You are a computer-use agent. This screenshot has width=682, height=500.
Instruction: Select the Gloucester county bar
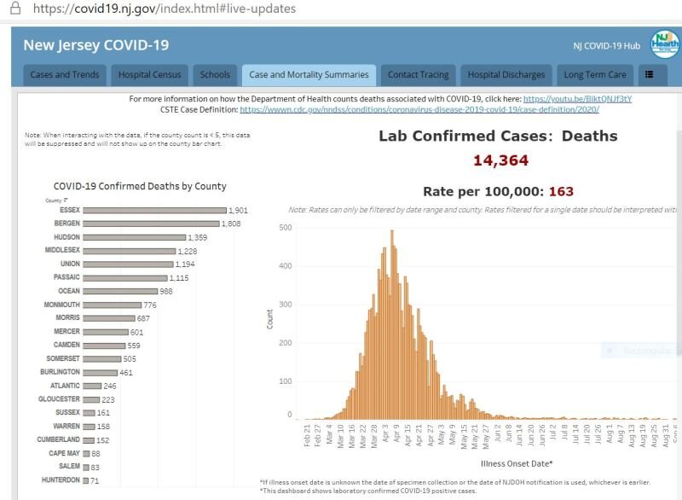click(x=91, y=399)
